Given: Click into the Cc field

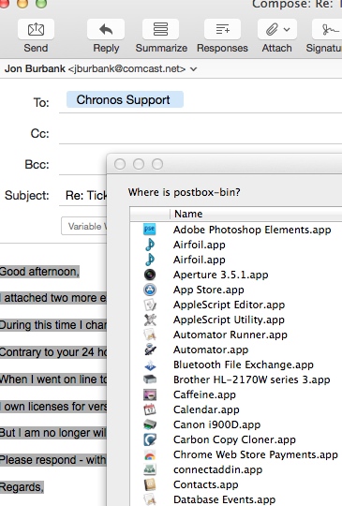Looking at the screenshot, I should point(200,133).
